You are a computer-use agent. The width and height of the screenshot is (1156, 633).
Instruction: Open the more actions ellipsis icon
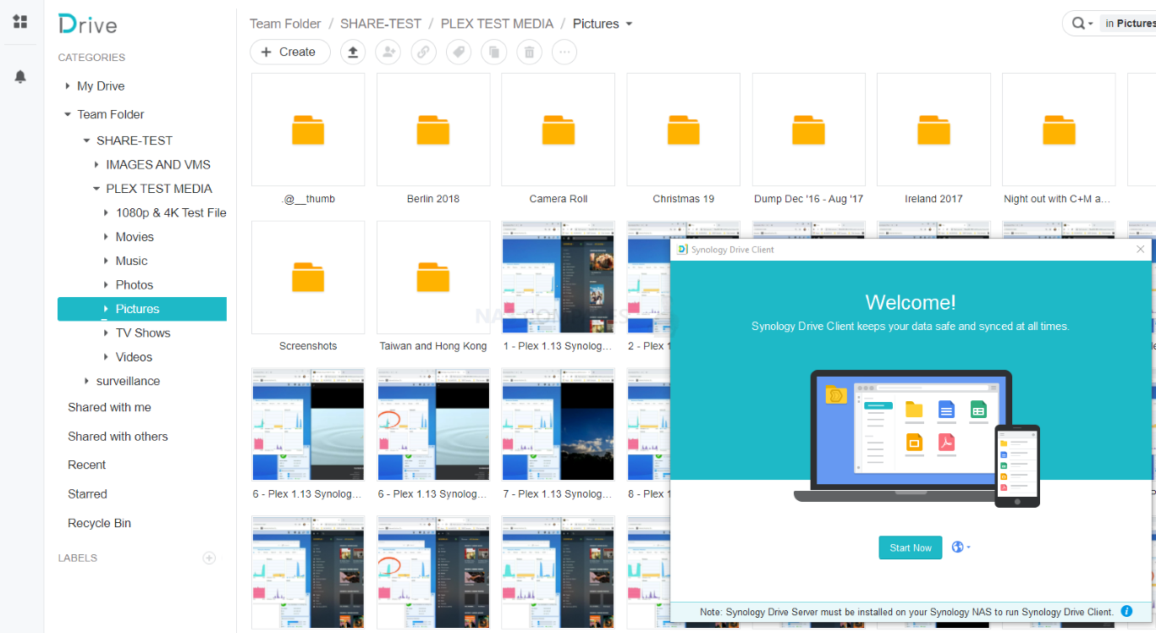coord(564,52)
